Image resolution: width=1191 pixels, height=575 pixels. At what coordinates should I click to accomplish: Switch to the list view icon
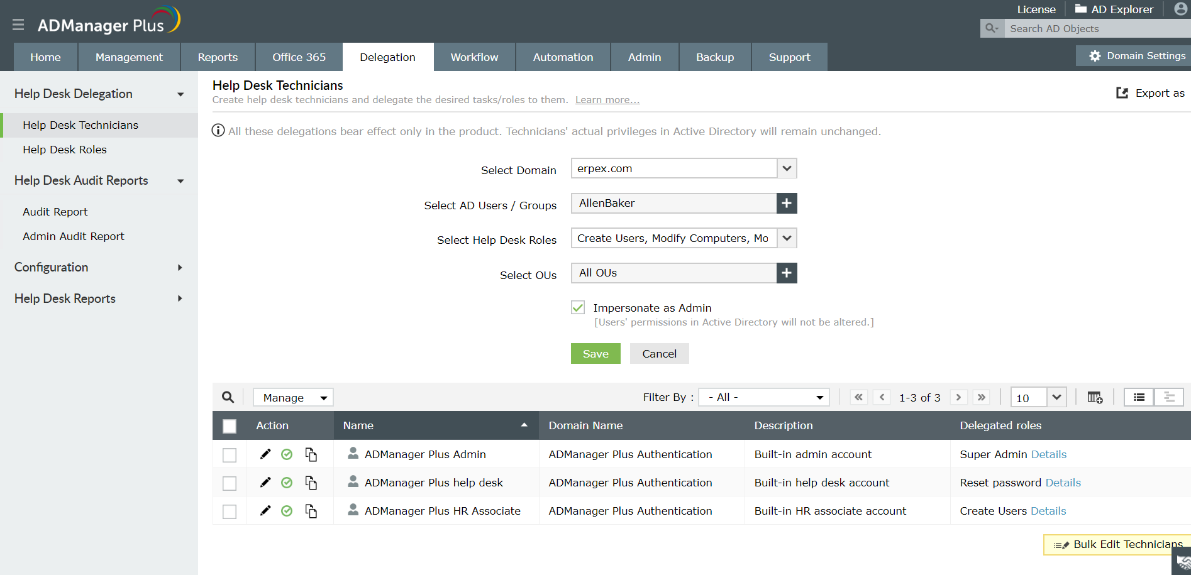[1139, 397]
